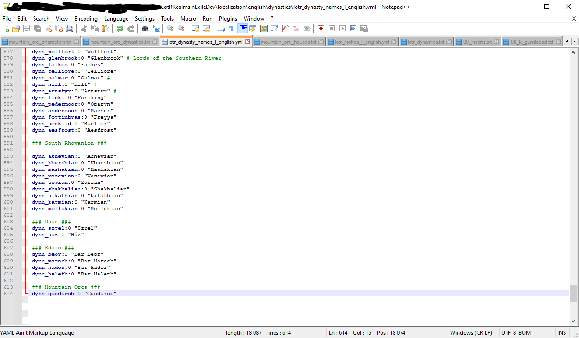Viewport: 579px width, 338px height.
Task: Click Windows (CR LF) in status bar
Action: pos(471,333)
